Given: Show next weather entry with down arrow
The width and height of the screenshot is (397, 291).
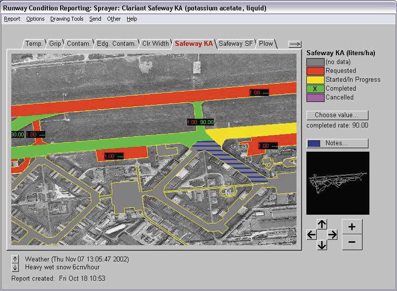Looking at the screenshot, I should click(15, 267).
